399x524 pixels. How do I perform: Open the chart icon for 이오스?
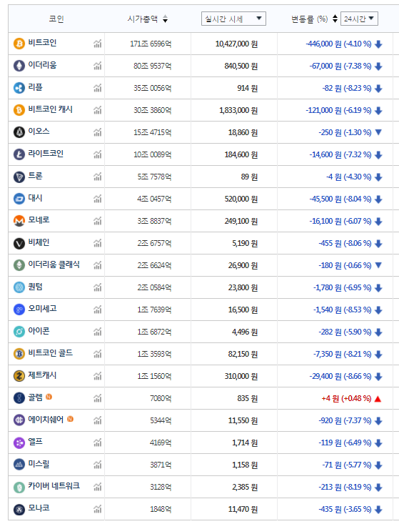97,132
